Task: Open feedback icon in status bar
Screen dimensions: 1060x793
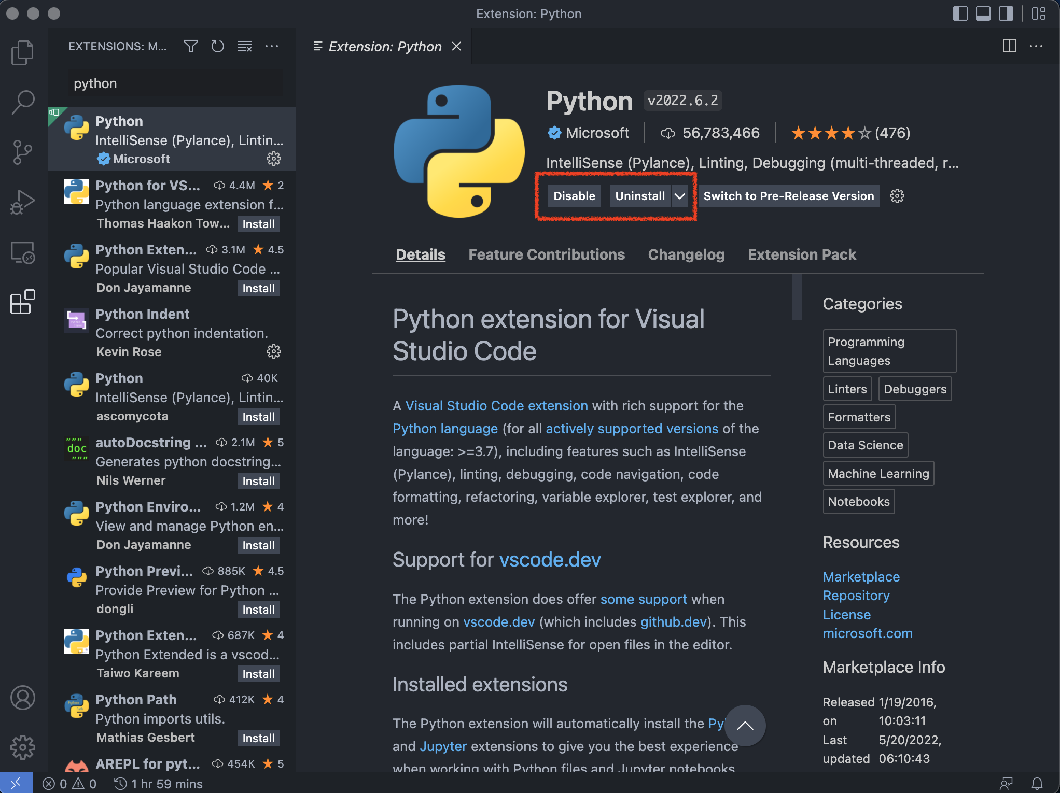Action: [x=1006, y=783]
